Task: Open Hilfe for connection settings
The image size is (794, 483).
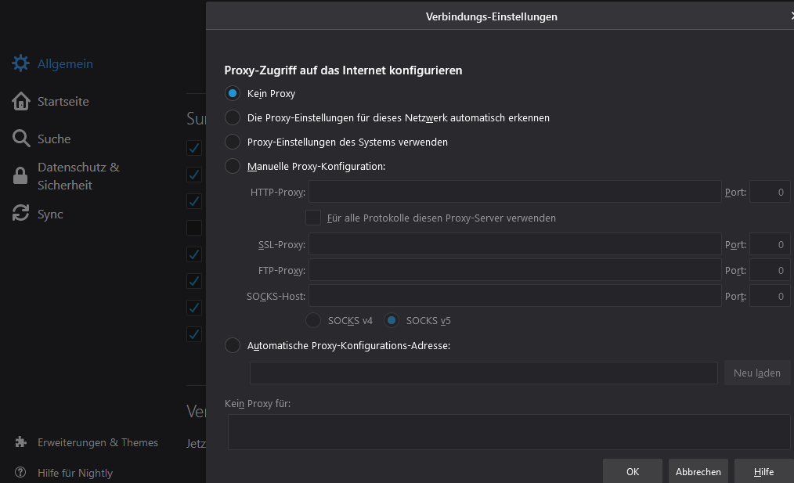Action: [x=763, y=471]
